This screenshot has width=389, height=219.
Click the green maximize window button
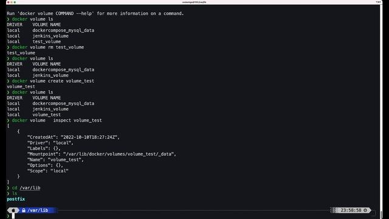(15, 2)
